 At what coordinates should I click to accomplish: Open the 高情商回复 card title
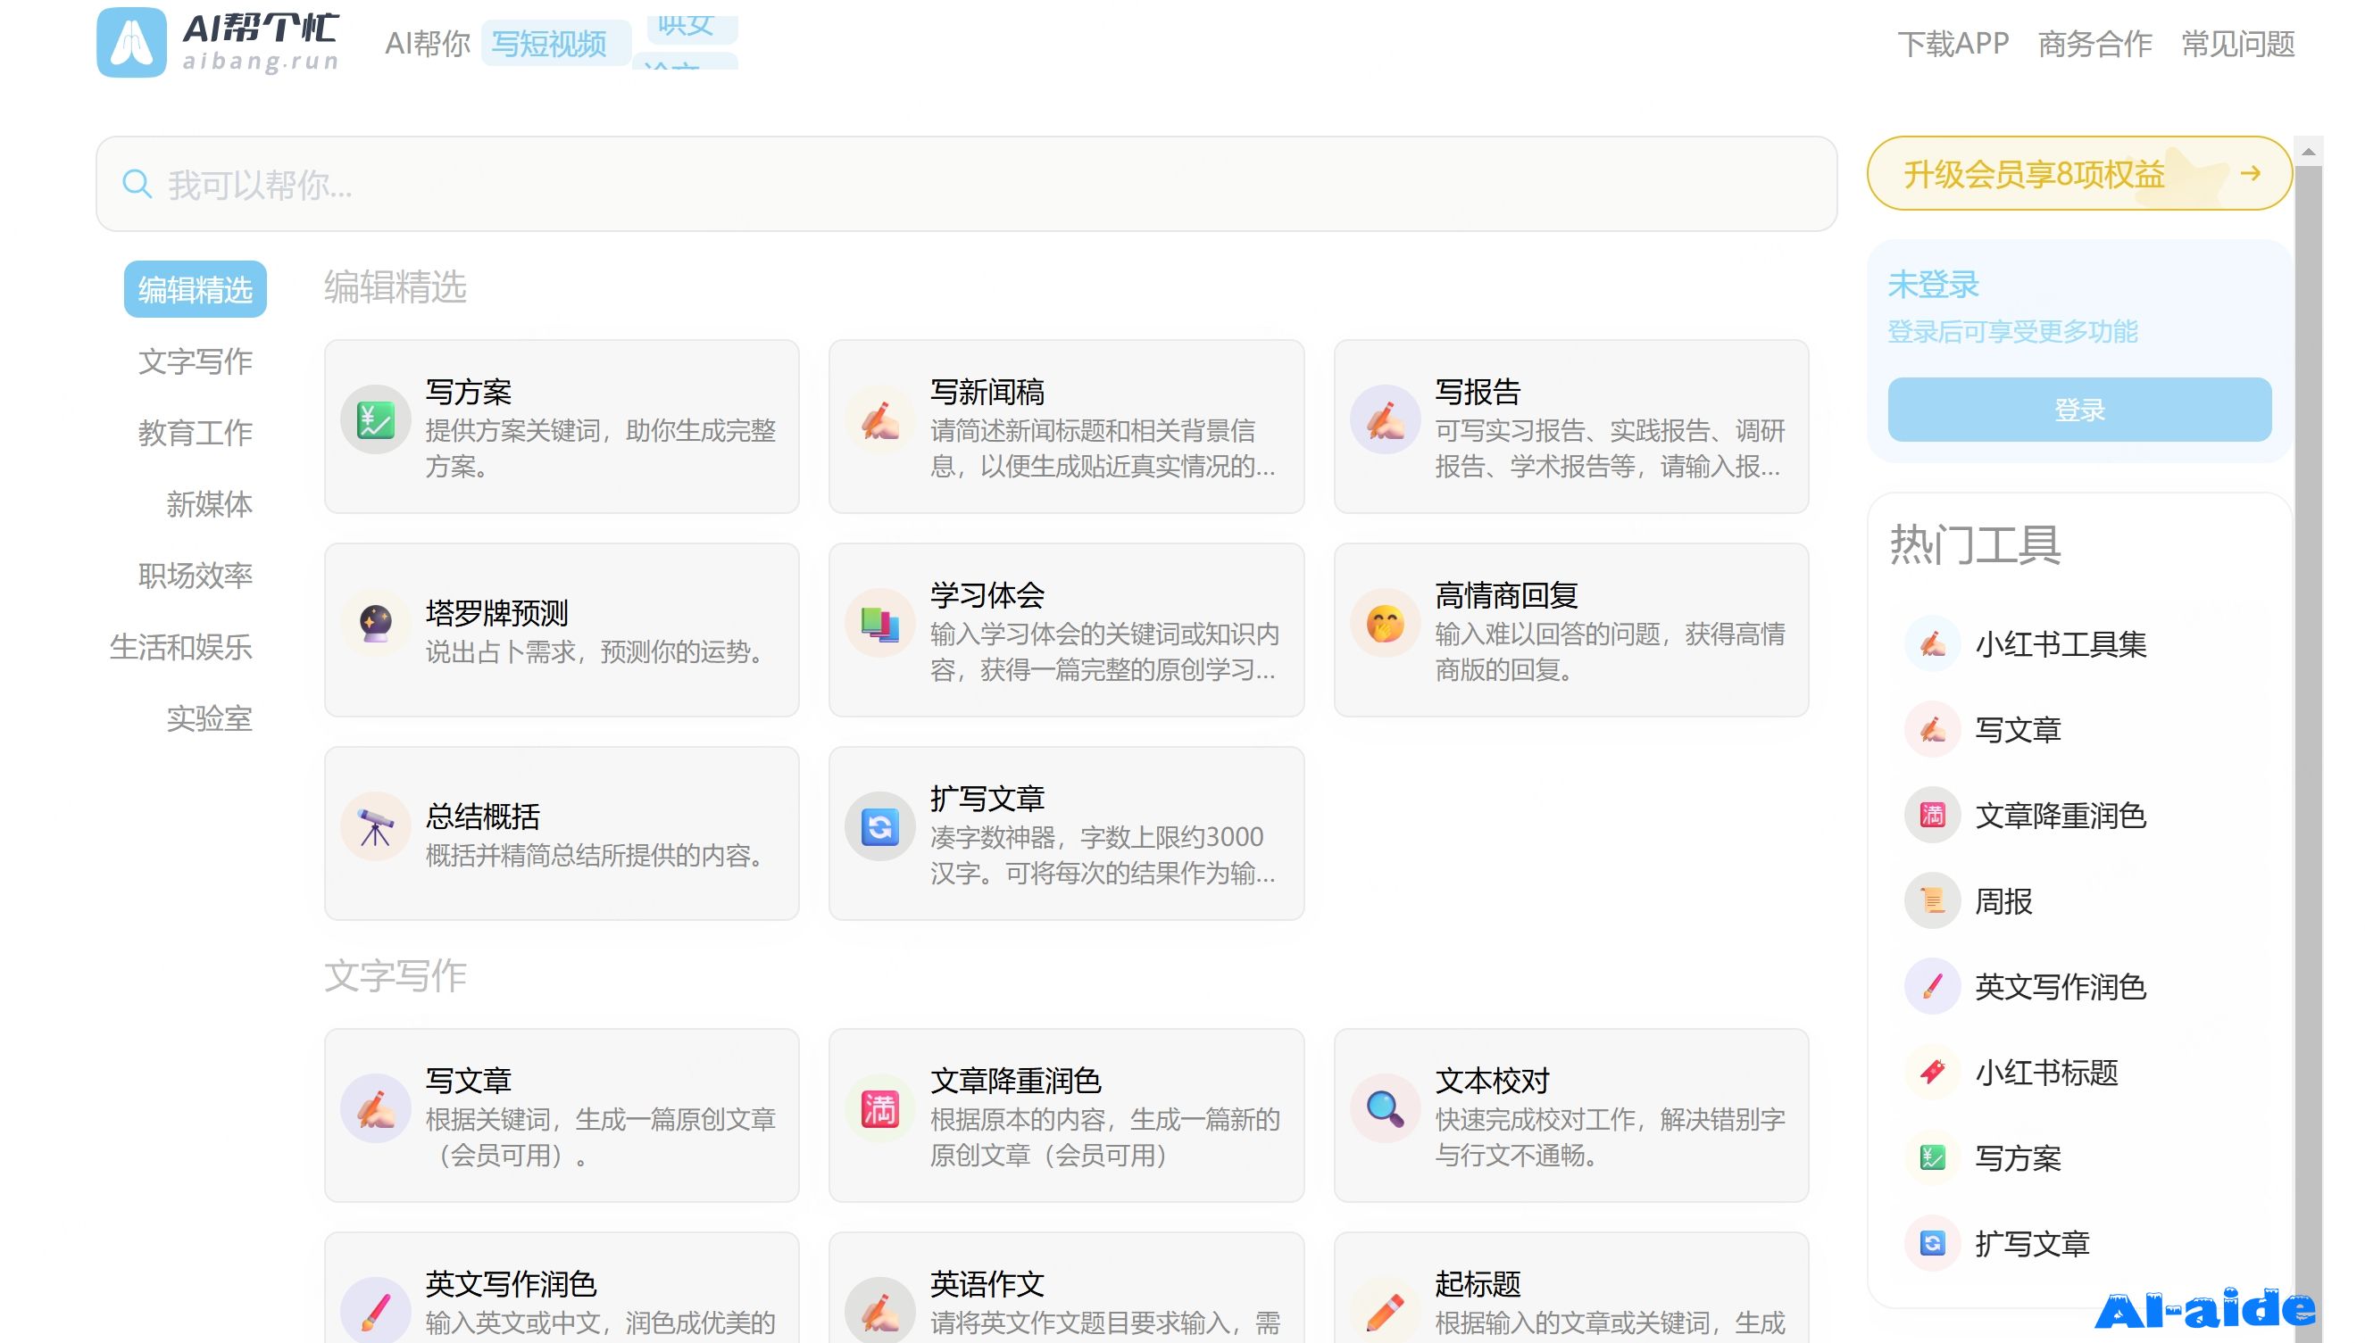[x=1507, y=596]
